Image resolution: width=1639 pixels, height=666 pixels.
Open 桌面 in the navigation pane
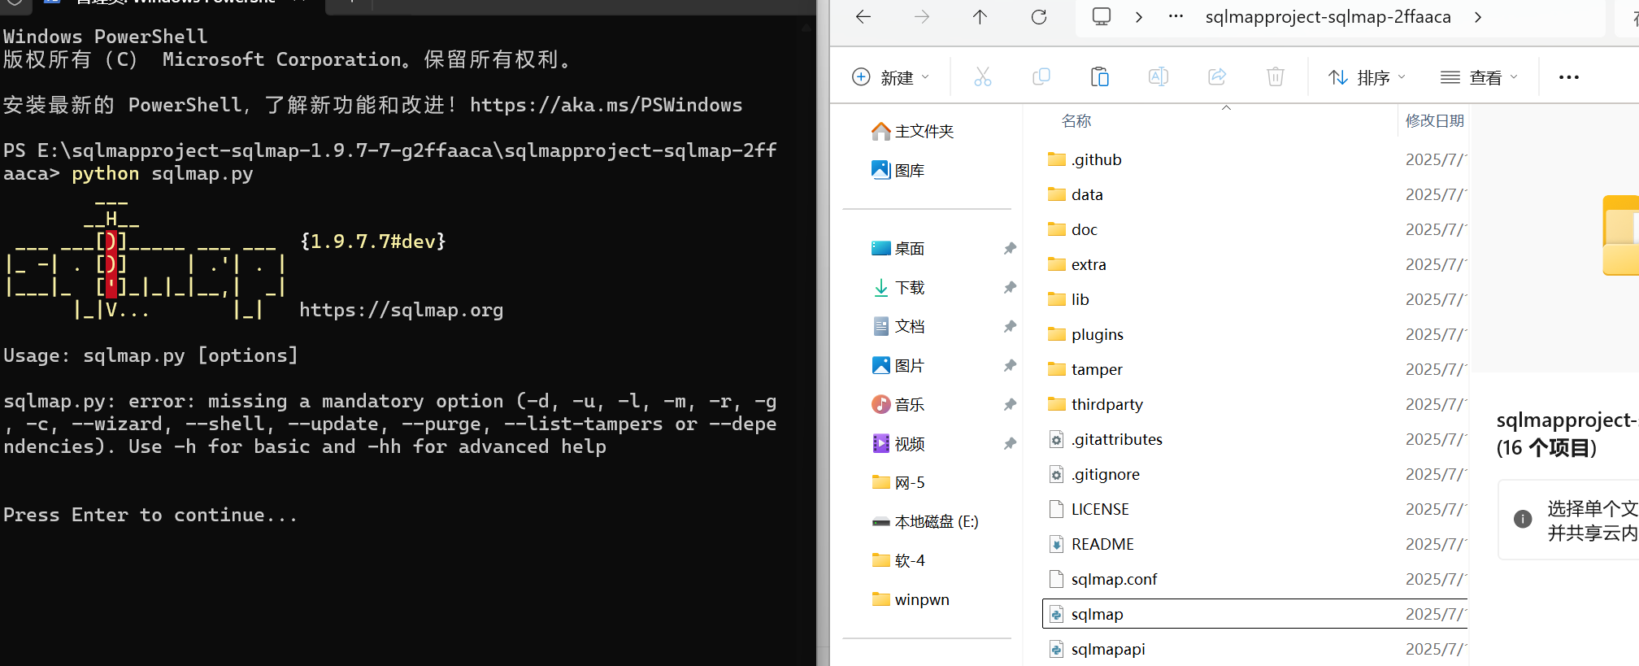pos(898,248)
